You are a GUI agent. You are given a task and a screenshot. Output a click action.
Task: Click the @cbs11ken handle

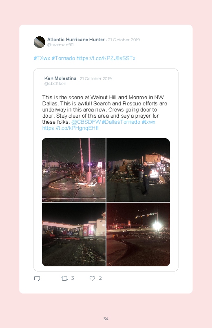[55, 83]
